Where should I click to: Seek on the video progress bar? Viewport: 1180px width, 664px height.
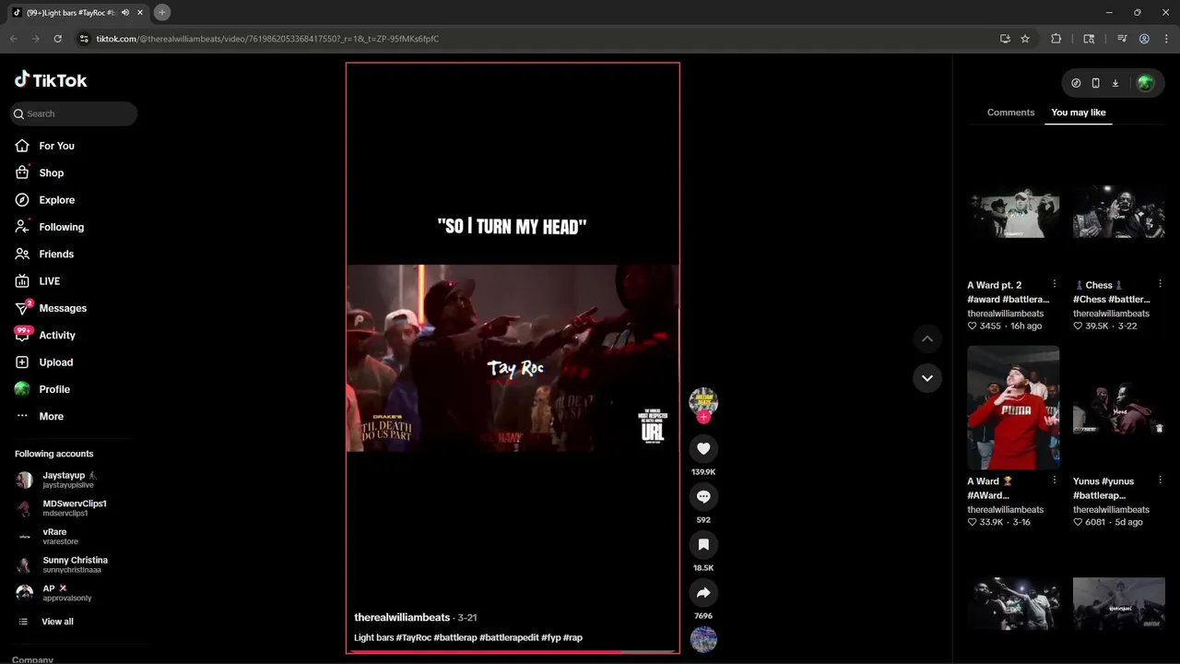click(x=513, y=651)
